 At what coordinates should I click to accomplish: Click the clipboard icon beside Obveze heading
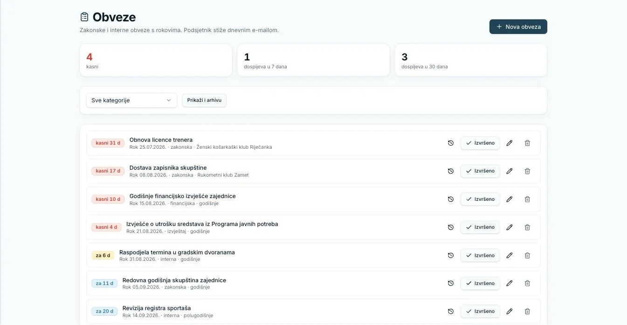(x=84, y=17)
